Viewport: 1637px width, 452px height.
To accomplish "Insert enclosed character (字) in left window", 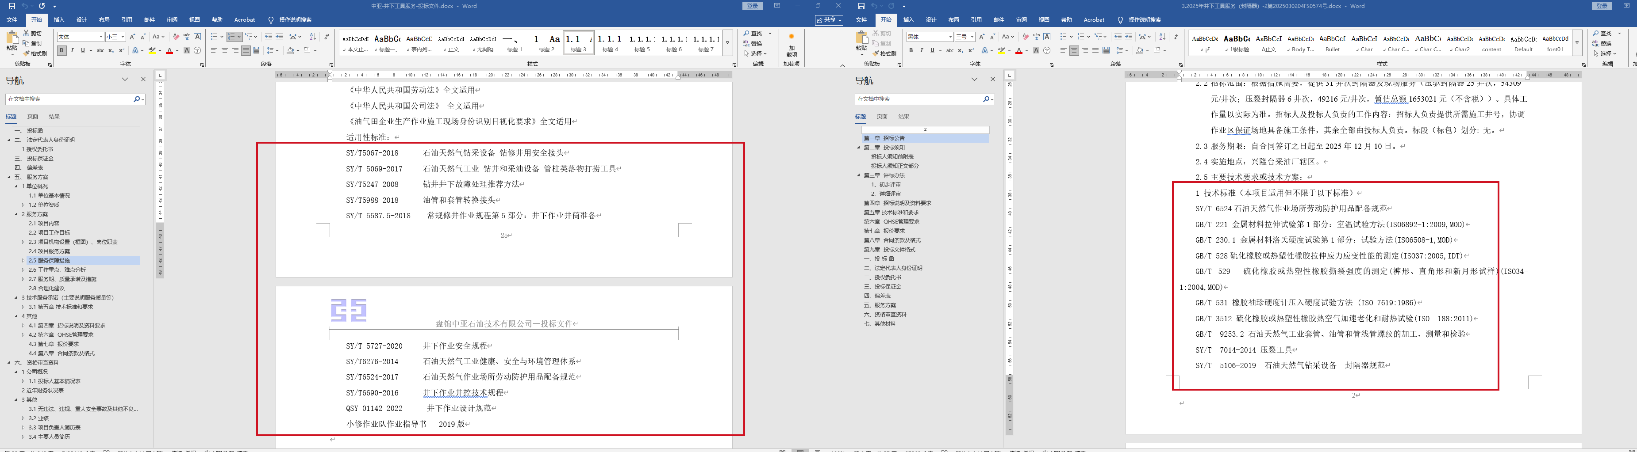I will (198, 51).
